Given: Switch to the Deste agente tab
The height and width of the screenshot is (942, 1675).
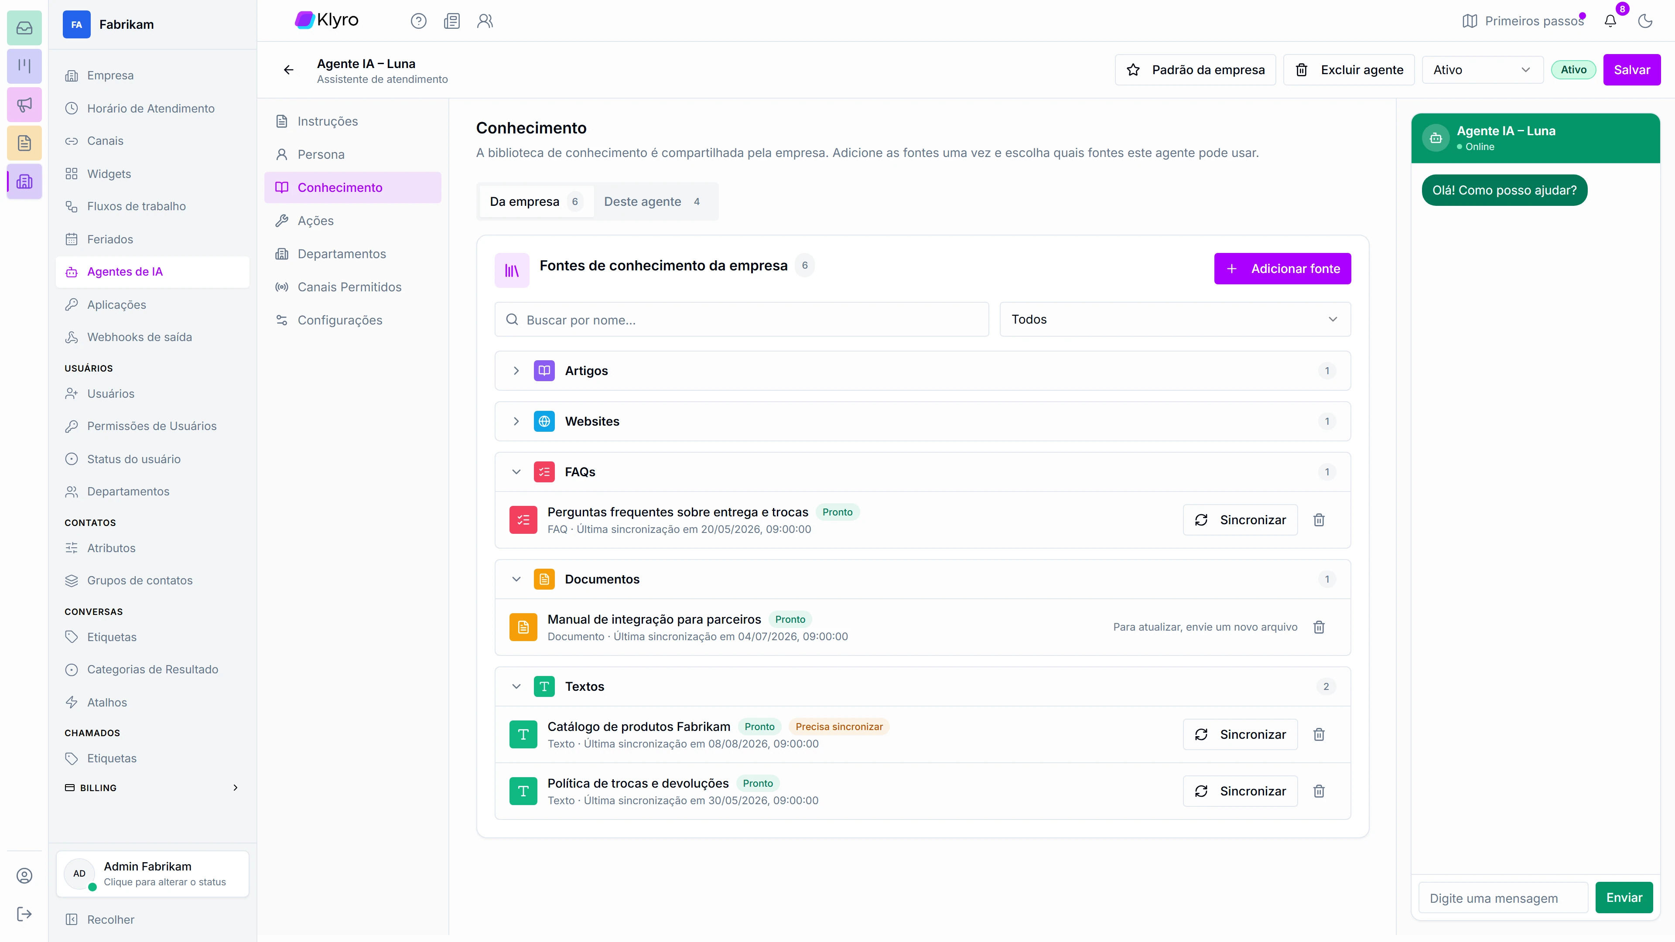Looking at the screenshot, I should coord(652,201).
